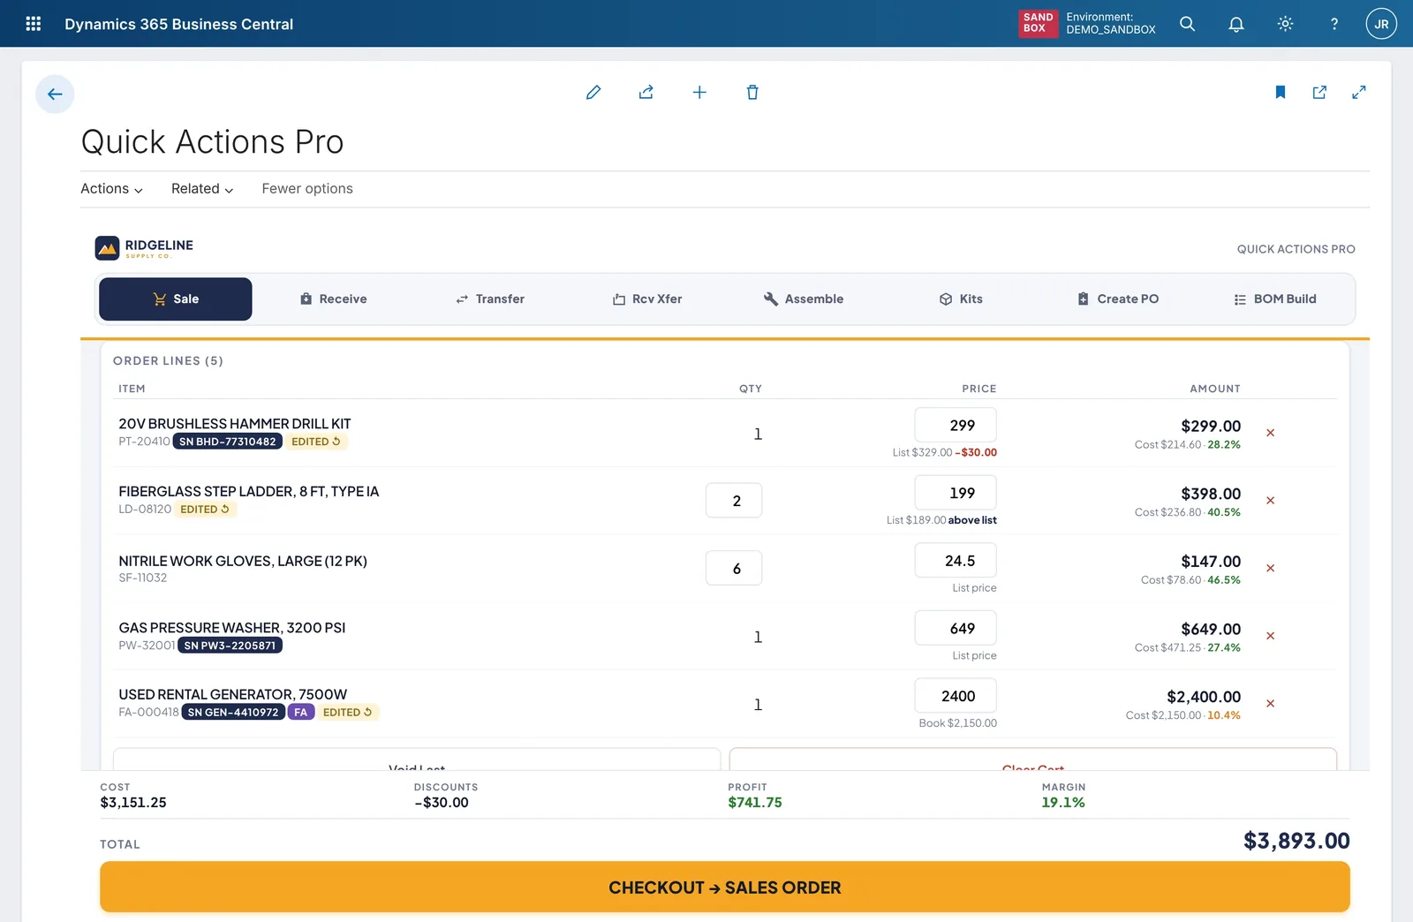The height and width of the screenshot is (922, 1413).
Task: Go back with the arrow button
Action: click(x=55, y=94)
